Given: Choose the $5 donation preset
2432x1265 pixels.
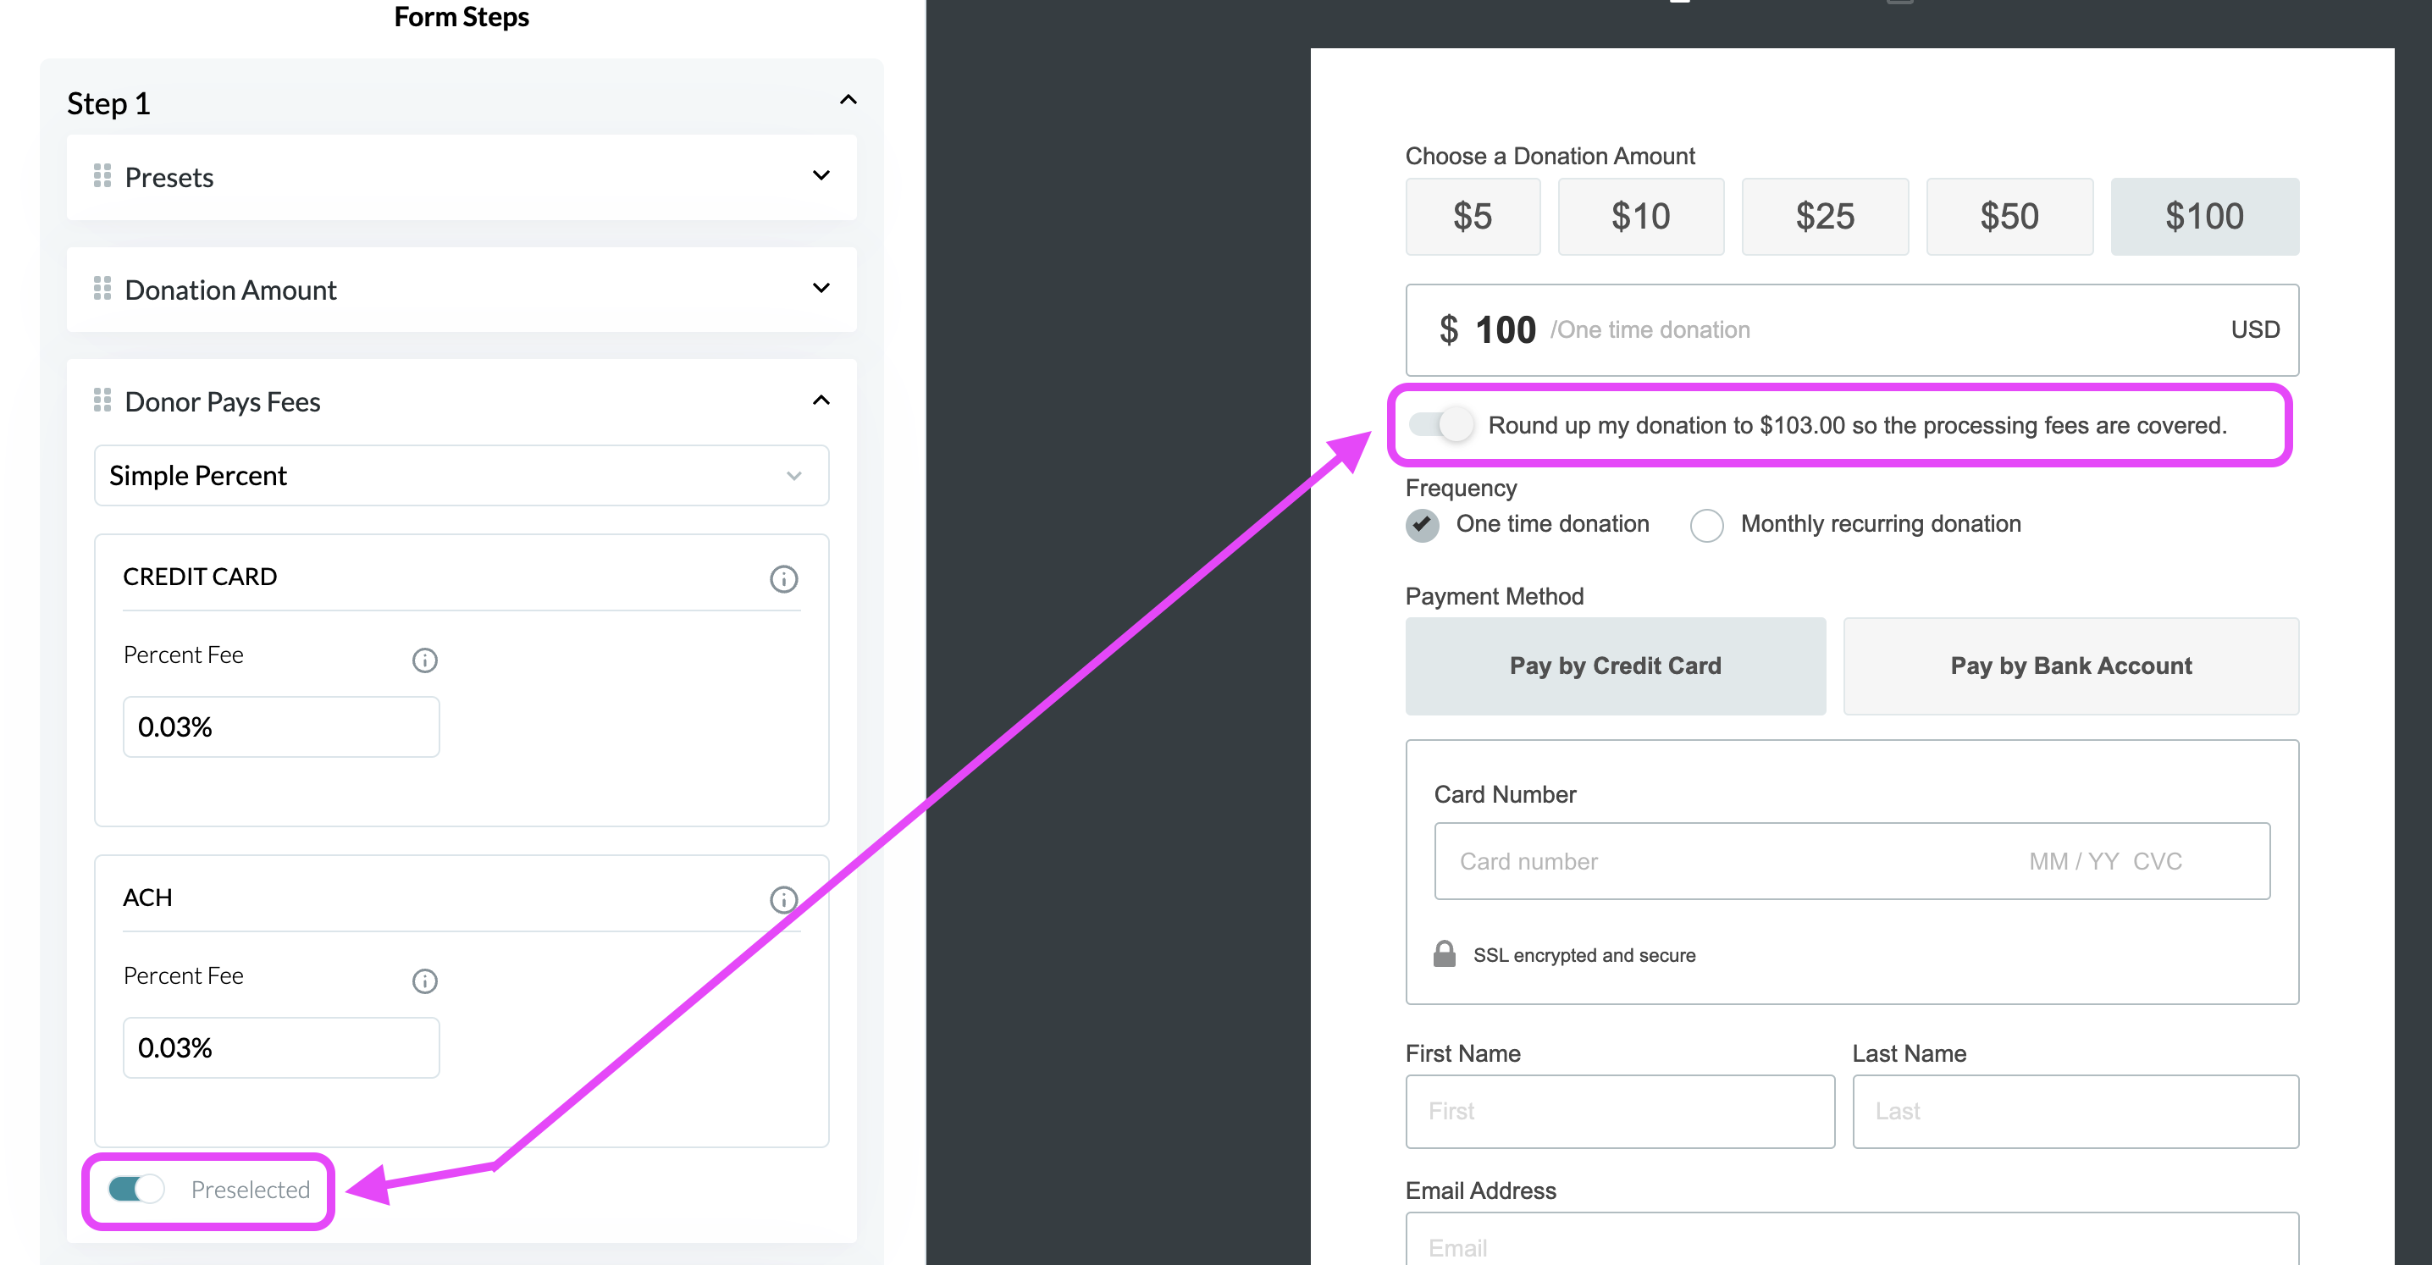Looking at the screenshot, I should point(1472,216).
